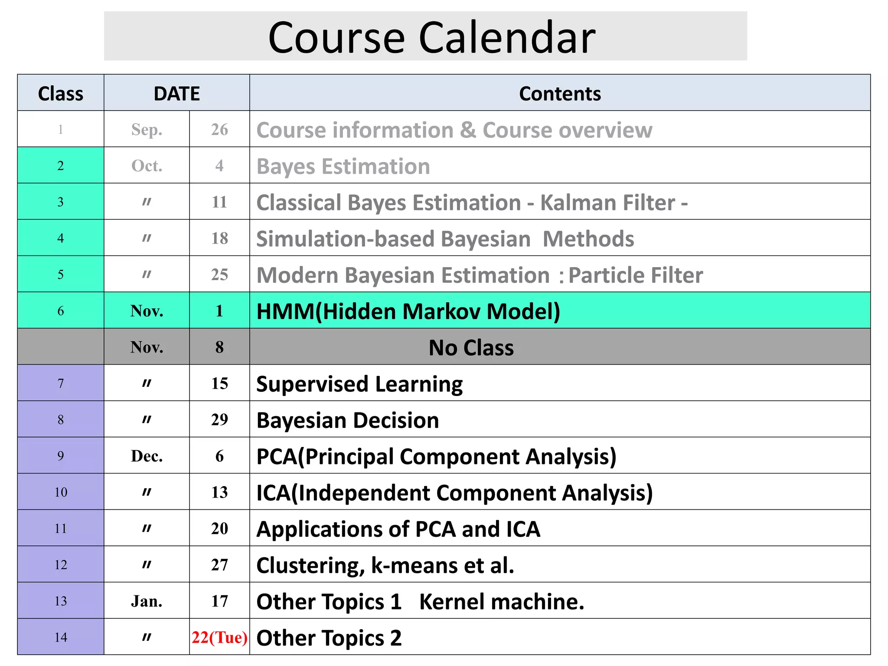This screenshot has width=888, height=666.
Task: Select the Supervised Learning entry
Action: pyautogui.click(x=359, y=384)
